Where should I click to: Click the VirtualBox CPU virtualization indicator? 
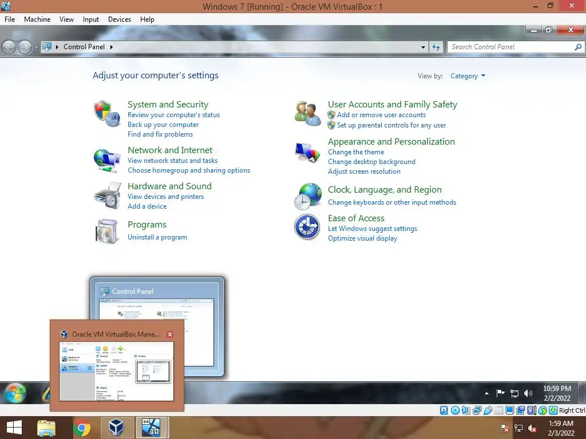pyautogui.click(x=532, y=410)
